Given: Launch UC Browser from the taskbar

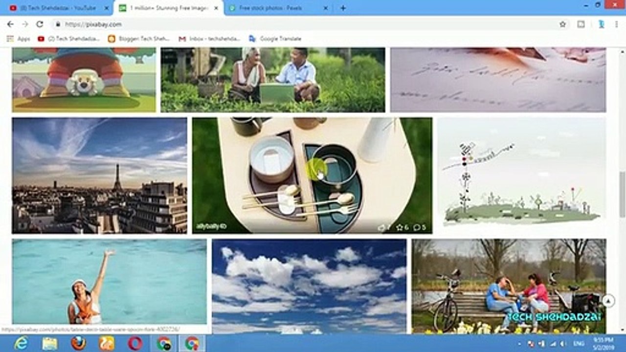Looking at the screenshot, I should (106, 343).
